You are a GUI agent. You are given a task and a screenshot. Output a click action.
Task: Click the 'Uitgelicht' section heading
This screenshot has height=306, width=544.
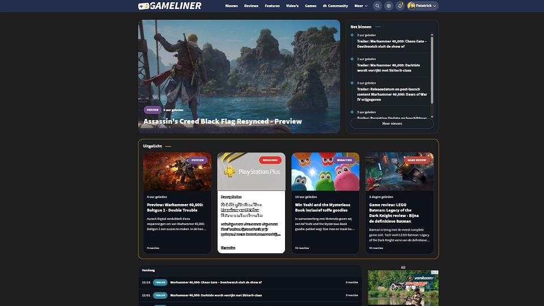tap(152, 146)
